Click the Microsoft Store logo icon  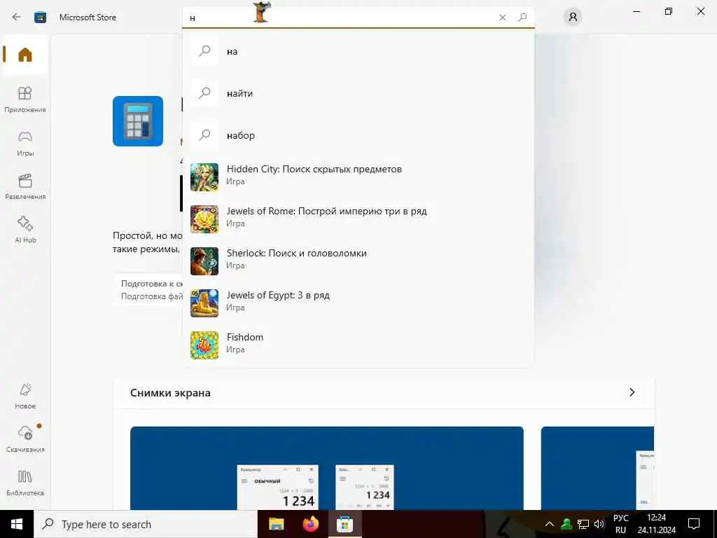(x=40, y=18)
